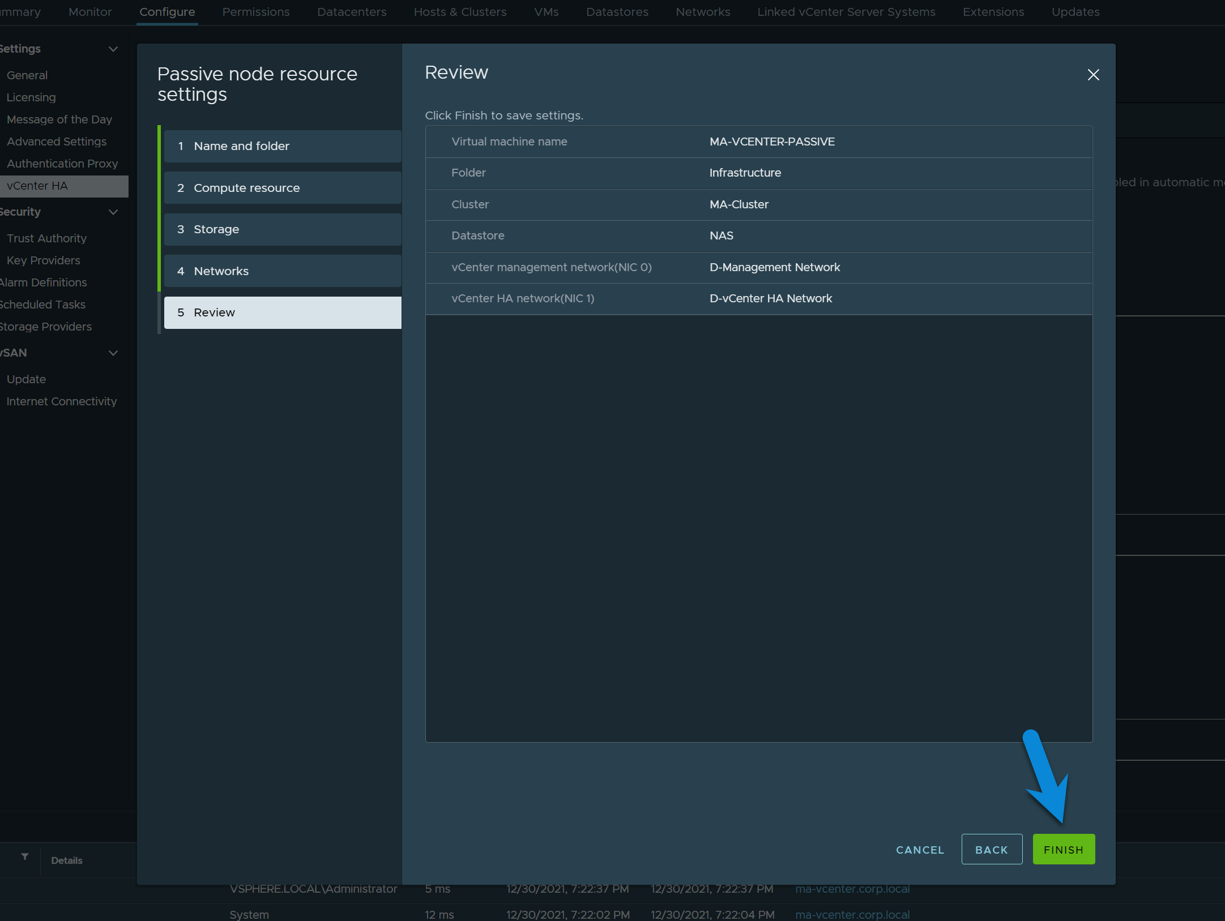The width and height of the screenshot is (1225, 921).
Task: Collapse the Security section chevron
Action: pos(113,212)
